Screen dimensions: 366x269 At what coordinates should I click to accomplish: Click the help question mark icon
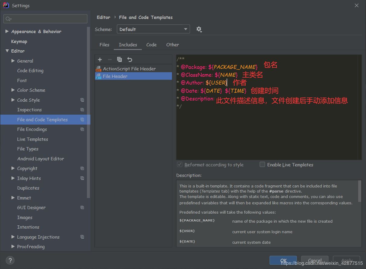(10, 260)
